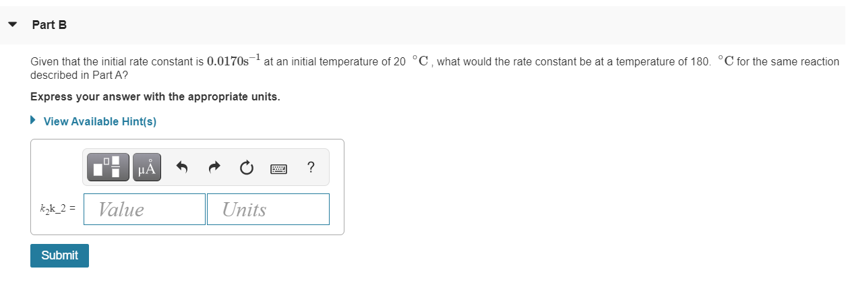Focus the Value input field
This screenshot has width=848, height=281.
click(x=144, y=210)
